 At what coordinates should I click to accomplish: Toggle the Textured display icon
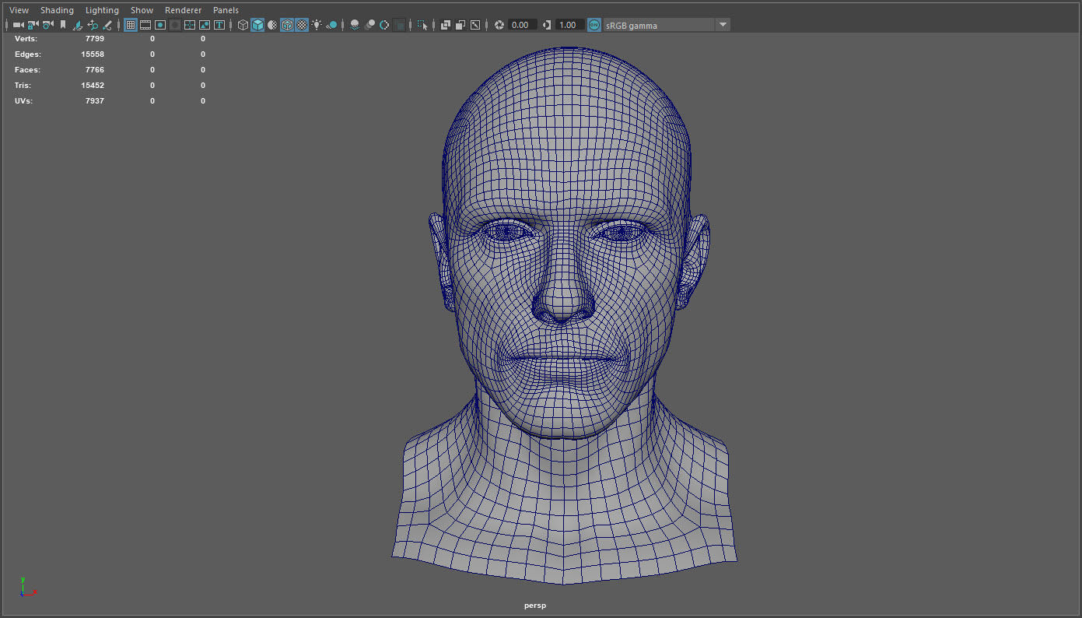[x=302, y=25]
